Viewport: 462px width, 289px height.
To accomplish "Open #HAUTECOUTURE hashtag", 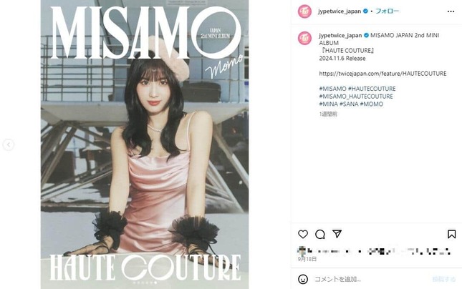I will pos(372,89).
